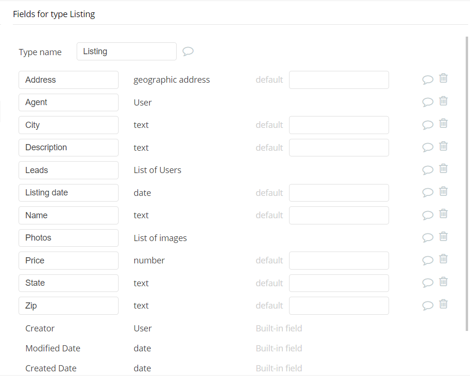Open the comment bubble for Listing date
Viewport: 470px width, 378px height.
pos(428,192)
